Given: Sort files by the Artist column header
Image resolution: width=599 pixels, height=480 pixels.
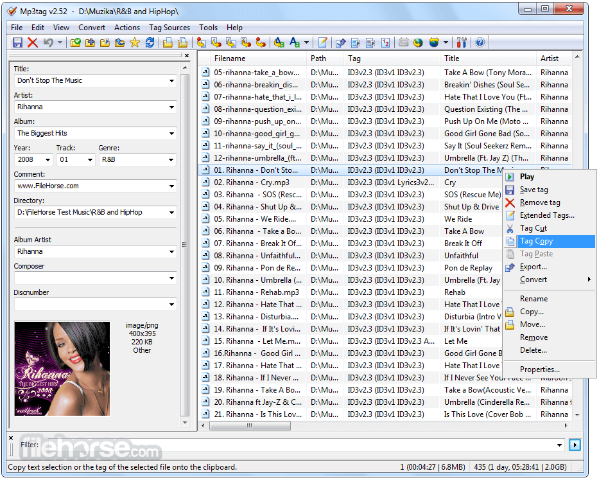Looking at the screenshot, I should [550, 58].
